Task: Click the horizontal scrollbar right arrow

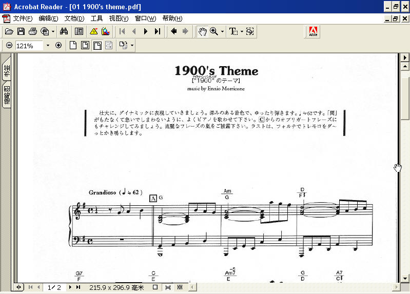Action: (x=397, y=287)
